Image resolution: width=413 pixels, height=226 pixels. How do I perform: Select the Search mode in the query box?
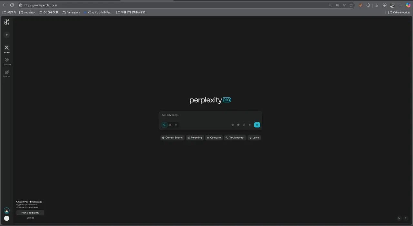(165, 125)
